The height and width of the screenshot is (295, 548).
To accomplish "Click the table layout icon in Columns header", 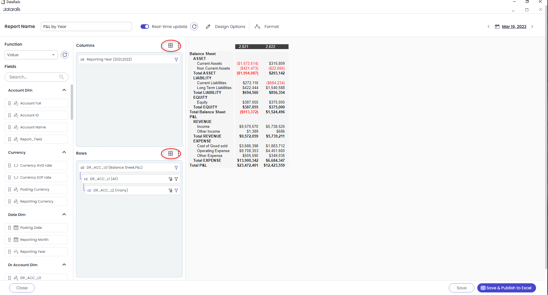I will (171, 45).
